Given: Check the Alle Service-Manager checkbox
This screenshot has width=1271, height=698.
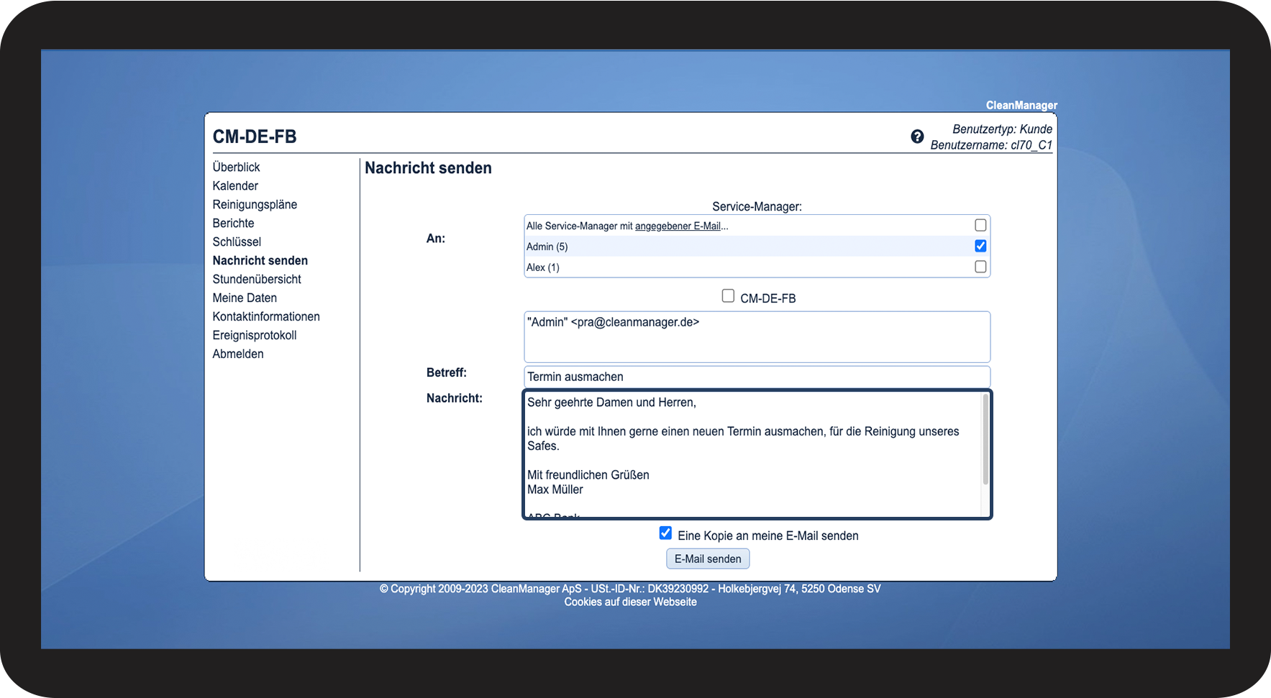Looking at the screenshot, I should pos(980,225).
